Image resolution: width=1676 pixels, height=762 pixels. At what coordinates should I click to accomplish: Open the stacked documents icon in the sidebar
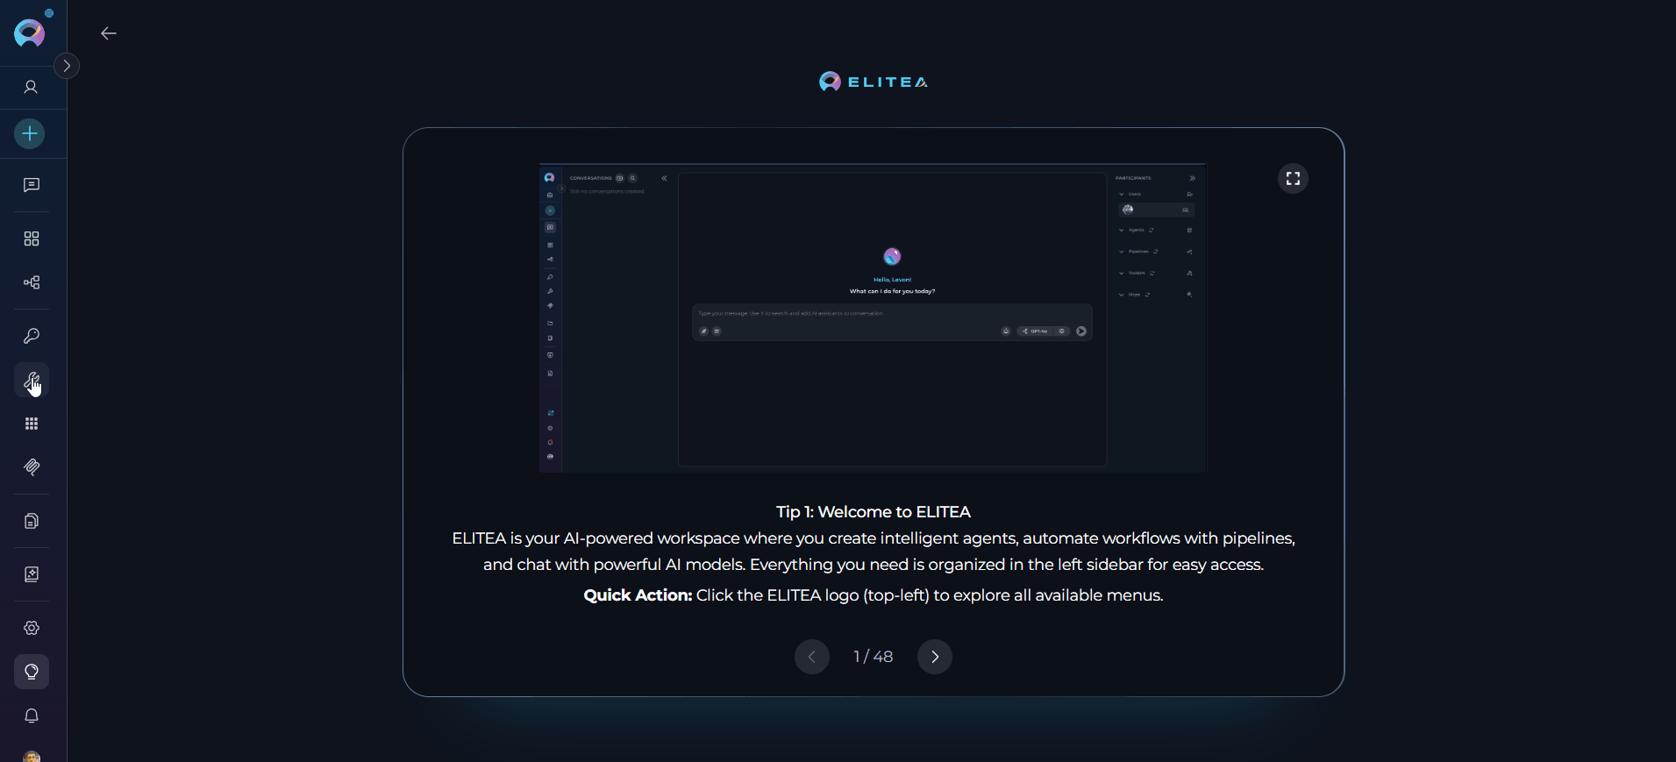point(32,521)
